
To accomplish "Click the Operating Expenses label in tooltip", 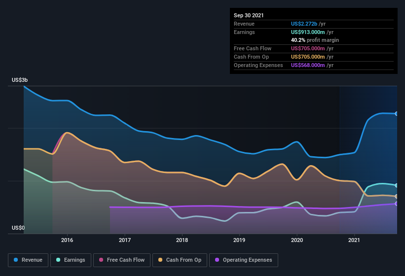I will (x=258, y=65).
